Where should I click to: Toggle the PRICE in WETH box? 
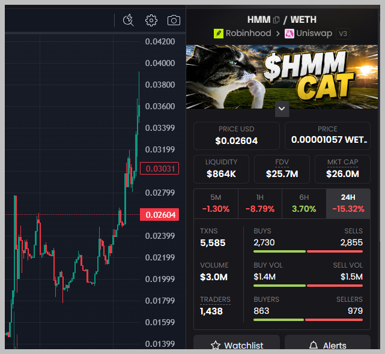(x=327, y=136)
